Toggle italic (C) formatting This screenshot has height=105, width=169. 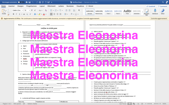click(17, 14)
